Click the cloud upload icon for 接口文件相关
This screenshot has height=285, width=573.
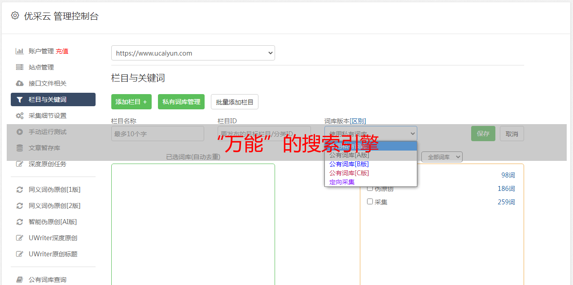[x=20, y=83]
